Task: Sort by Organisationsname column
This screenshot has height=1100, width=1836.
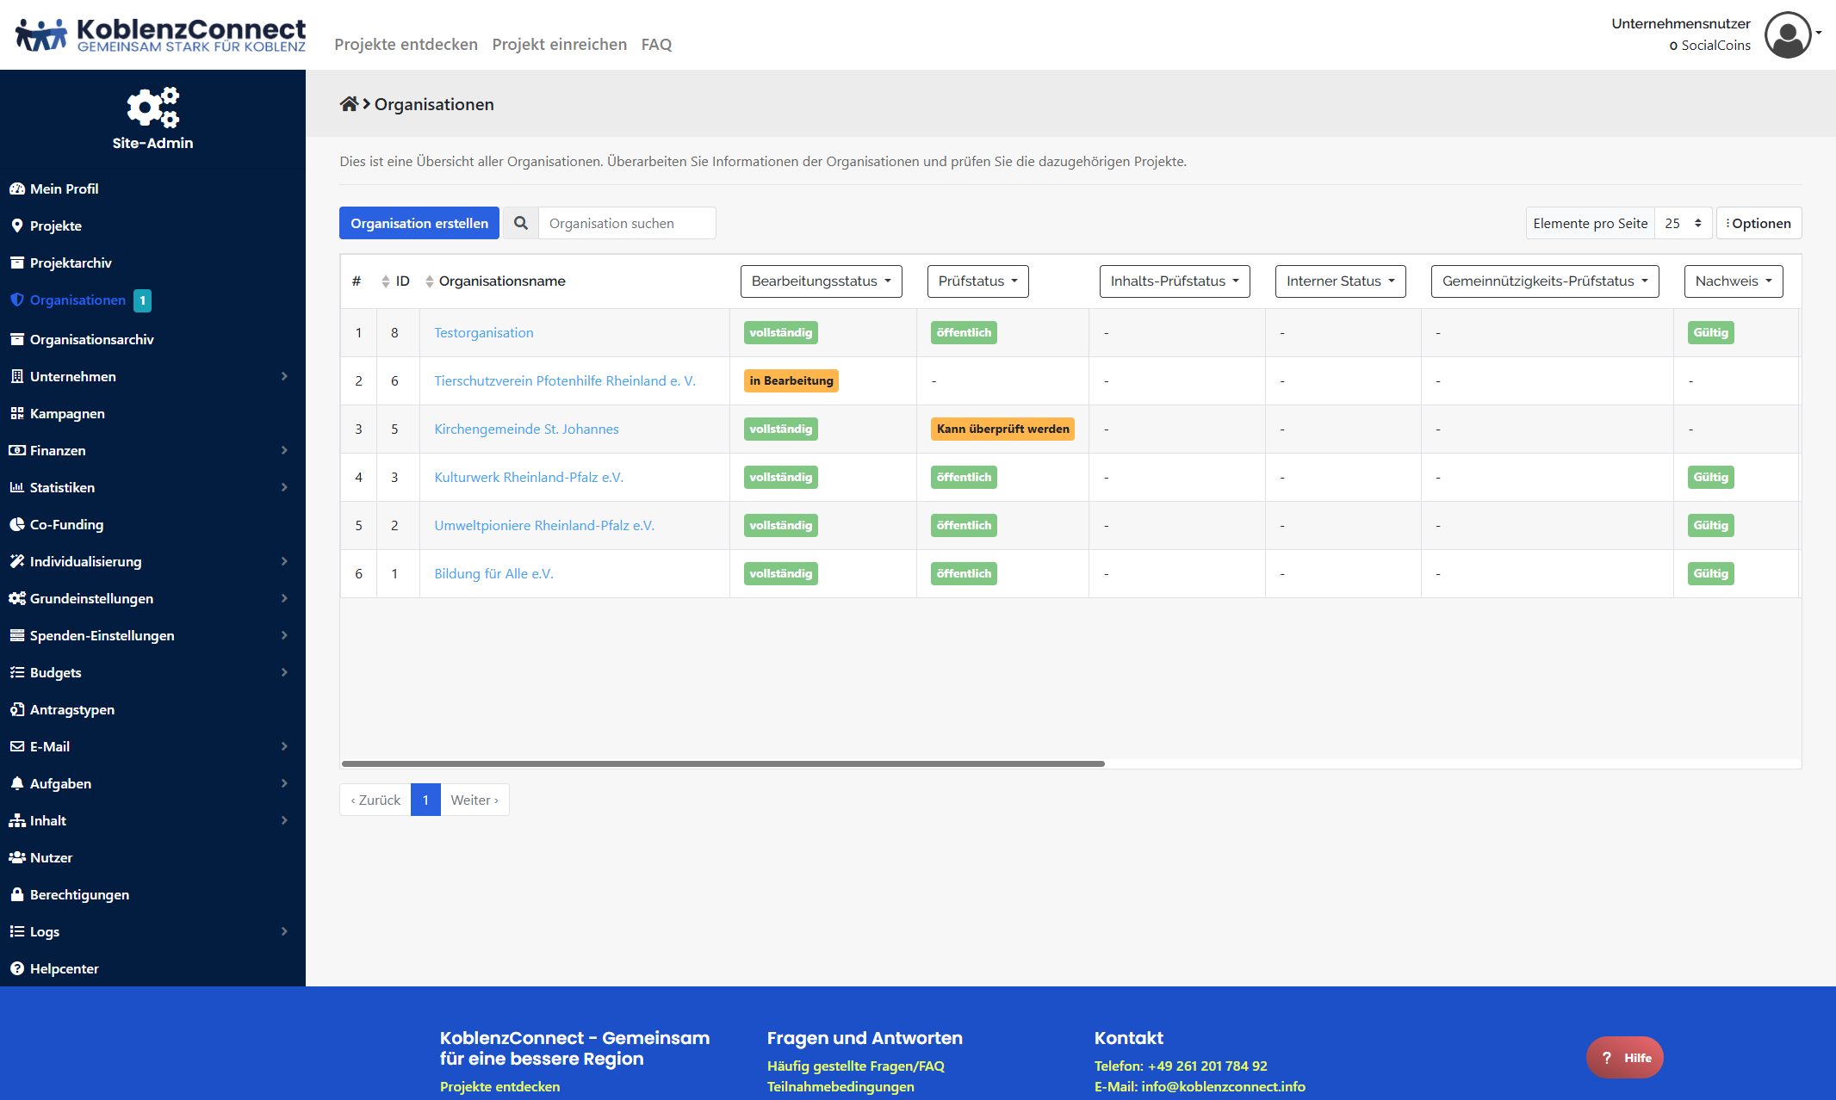Action: click(x=501, y=281)
